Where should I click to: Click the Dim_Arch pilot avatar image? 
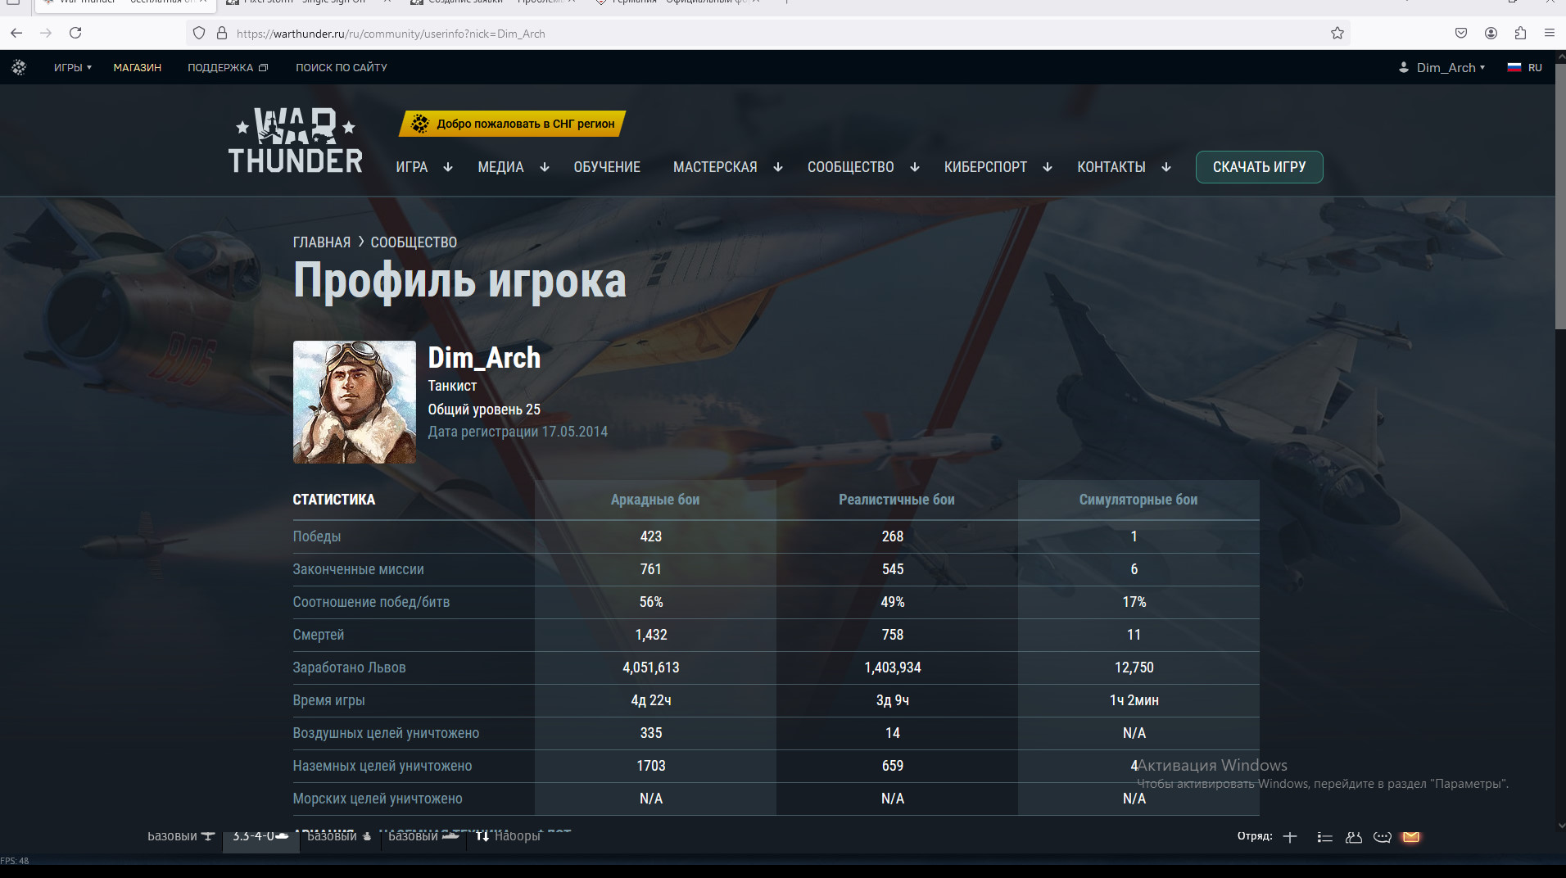pos(355,402)
